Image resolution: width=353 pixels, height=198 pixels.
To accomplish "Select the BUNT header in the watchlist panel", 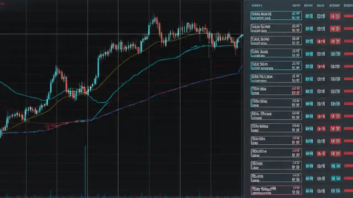I will coord(321,5).
